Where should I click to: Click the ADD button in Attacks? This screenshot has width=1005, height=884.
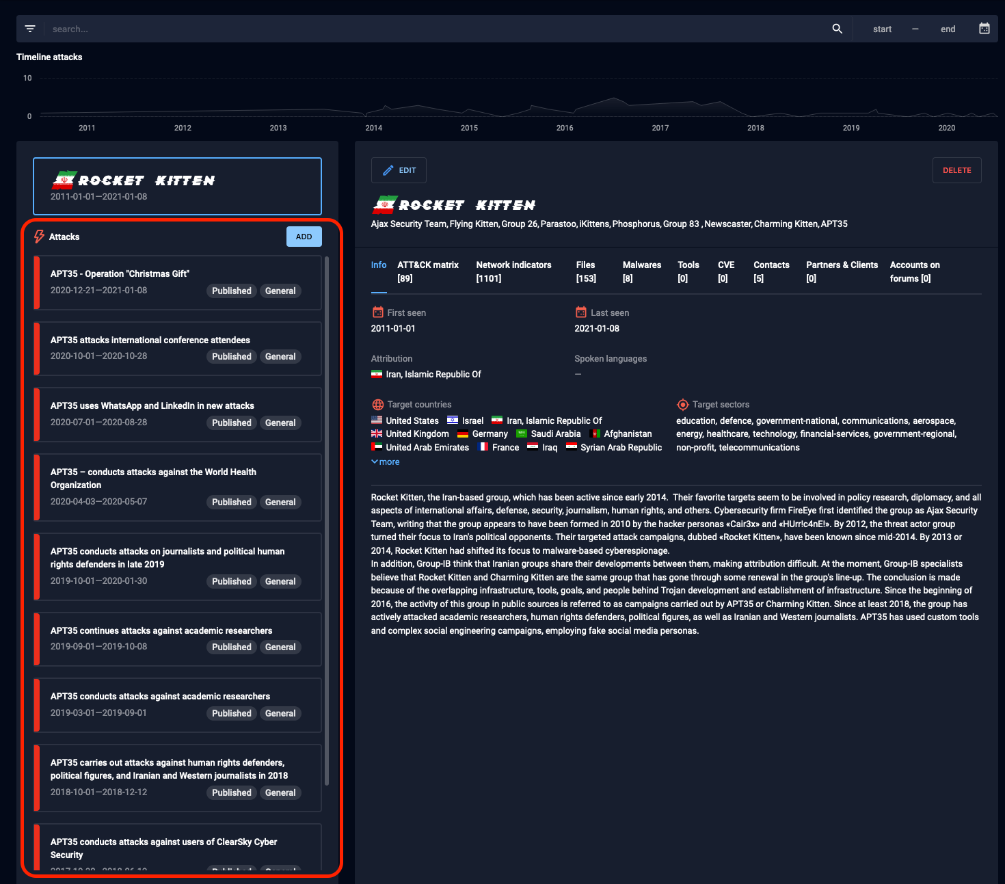click(x=304, y=237)
